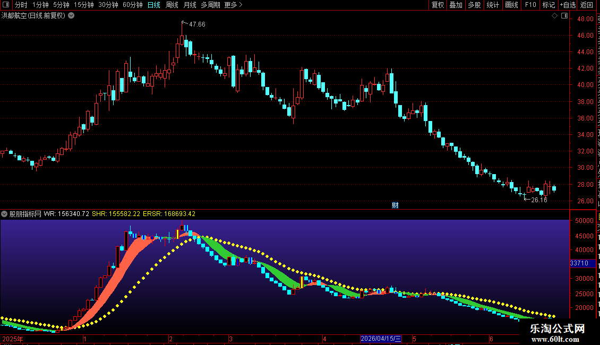Click the 50000 indicator axis label
600x345 pixels.
(x=584, y=221)
